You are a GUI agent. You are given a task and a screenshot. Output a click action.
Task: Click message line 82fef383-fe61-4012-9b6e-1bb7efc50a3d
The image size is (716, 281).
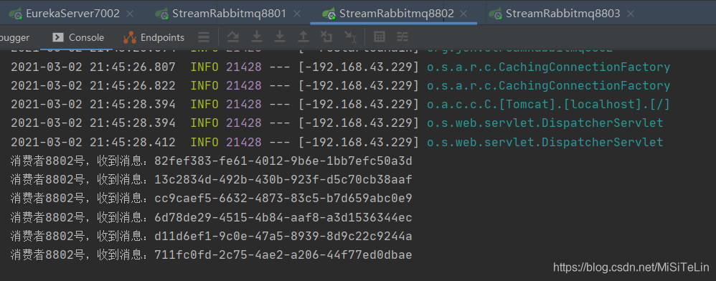click(x=212, y=161)
